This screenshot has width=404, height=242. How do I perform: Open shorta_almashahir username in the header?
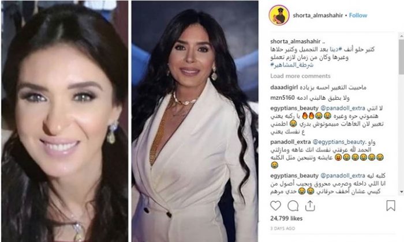[x=317, y=16]
